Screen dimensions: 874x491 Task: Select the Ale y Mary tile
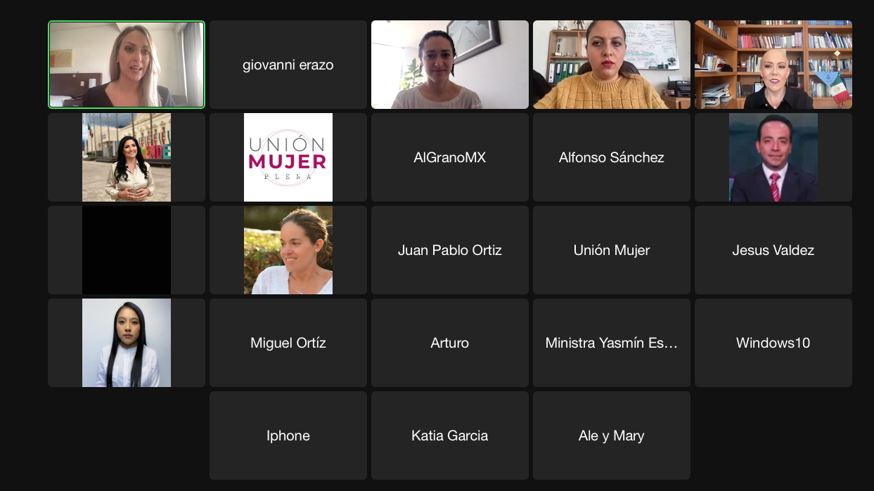click(612, 436)
